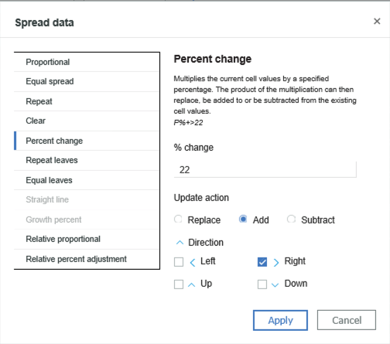This screenshot has height=344, width=390.
Task: Cancel the spread data dialog
Action: [x=347, y=320]
